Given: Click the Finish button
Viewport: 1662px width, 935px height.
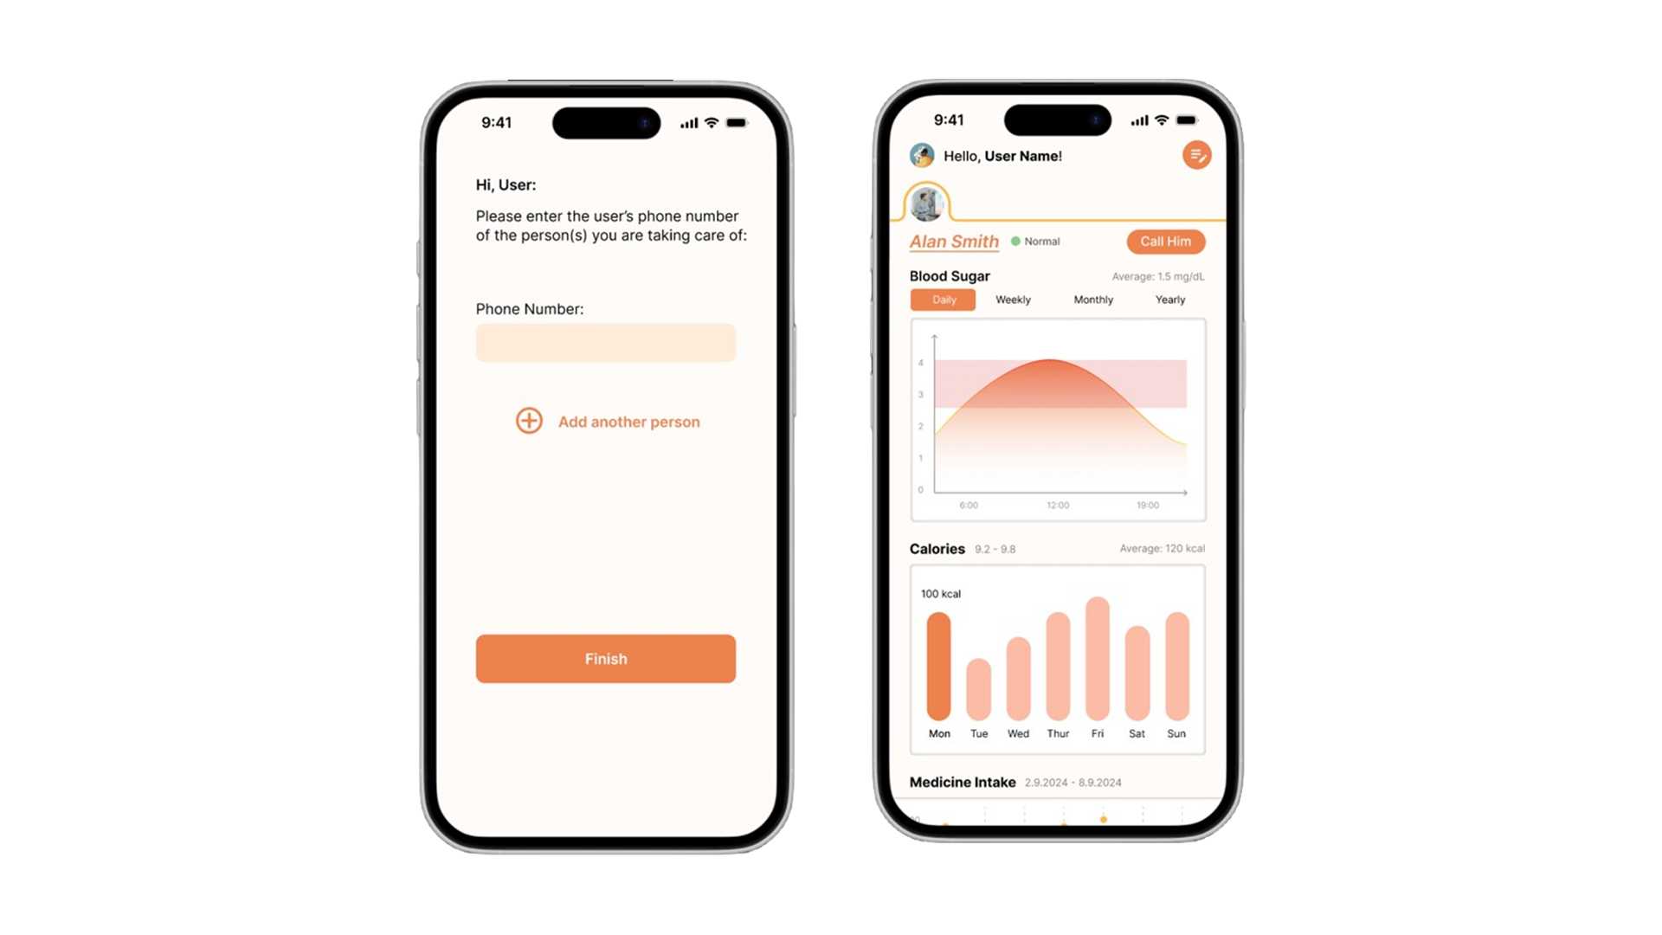Looking at the screenshot, I should point(606,658).
